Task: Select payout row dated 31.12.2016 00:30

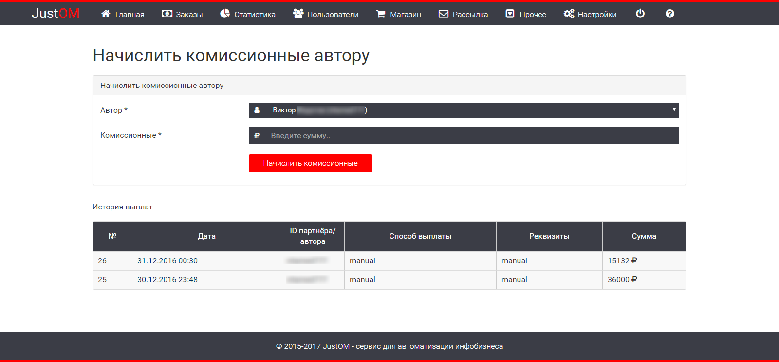Action: click(x=167, y=261)
